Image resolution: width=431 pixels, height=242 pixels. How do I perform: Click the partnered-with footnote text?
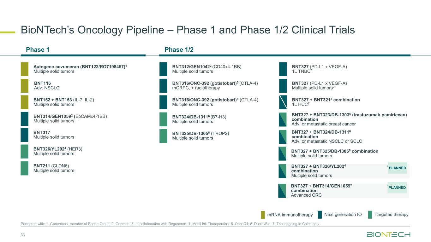pos(170,224)
